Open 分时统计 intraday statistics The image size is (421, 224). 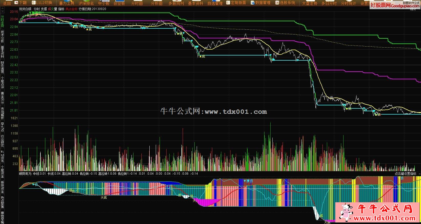click(x=348, y=3)
